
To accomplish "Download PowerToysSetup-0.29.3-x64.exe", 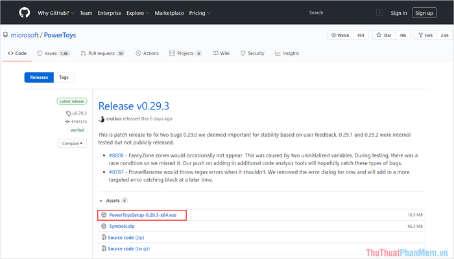I will tap(143, 215).
